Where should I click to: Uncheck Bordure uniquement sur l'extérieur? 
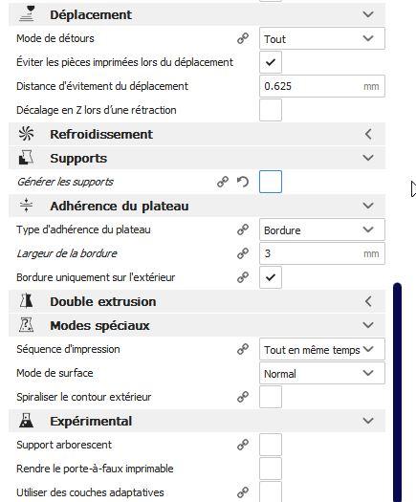click(x=271, y=277)
